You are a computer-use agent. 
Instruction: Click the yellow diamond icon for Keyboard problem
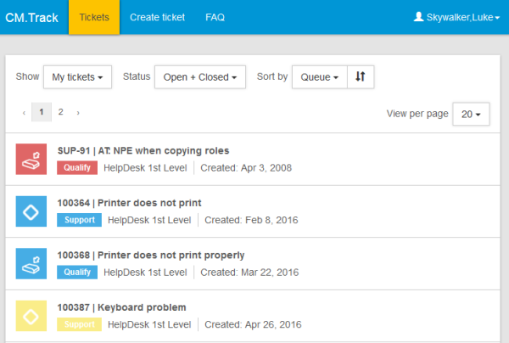(x=31, y=316)
